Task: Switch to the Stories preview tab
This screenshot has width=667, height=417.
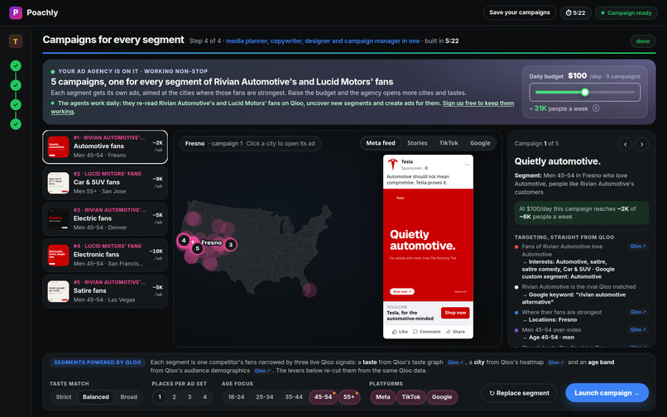Action: [417, 143]
